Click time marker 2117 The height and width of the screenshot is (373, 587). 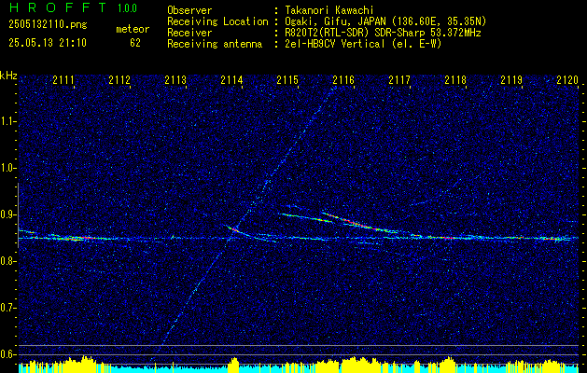(399, 80)
